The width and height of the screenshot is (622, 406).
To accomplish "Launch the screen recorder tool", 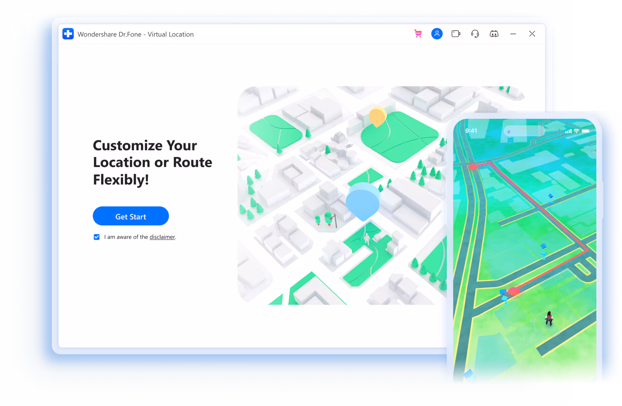I will 456,34.
